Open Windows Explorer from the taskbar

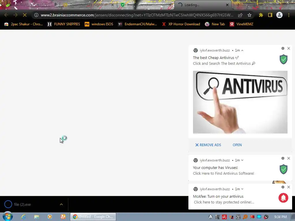(x=37, y=217)
